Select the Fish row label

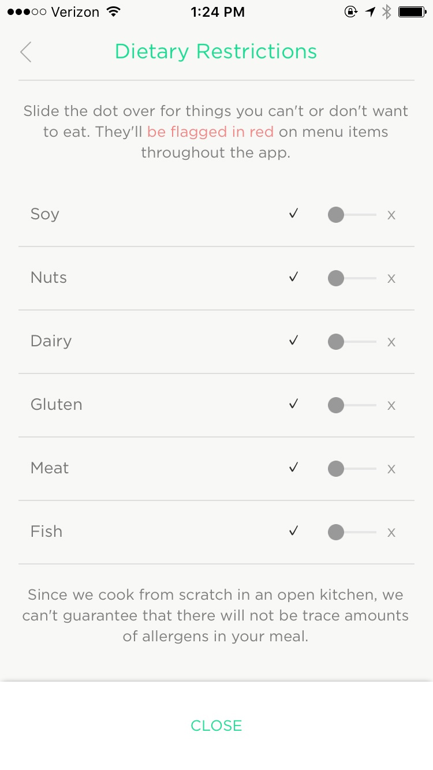(46, 532)
